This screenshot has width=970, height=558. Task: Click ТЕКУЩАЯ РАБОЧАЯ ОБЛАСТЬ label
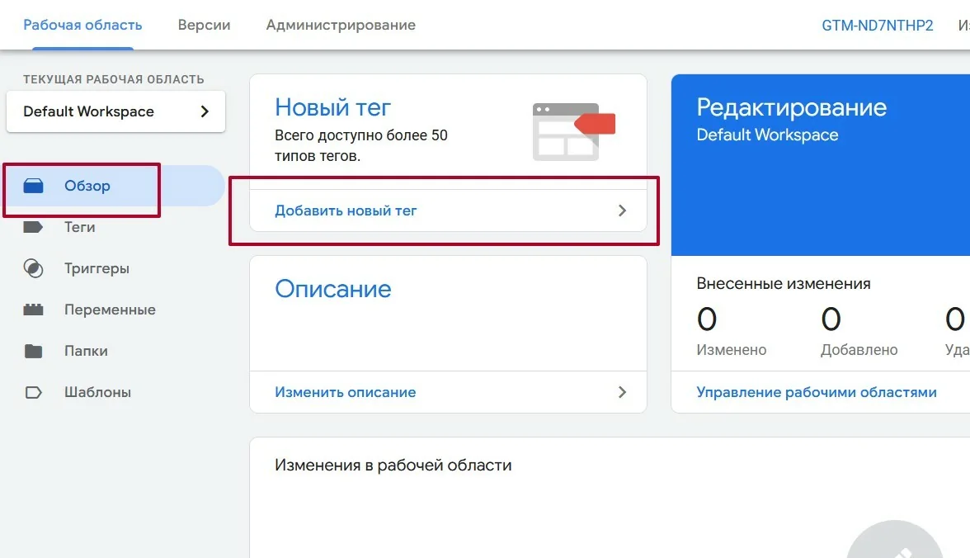114,79
